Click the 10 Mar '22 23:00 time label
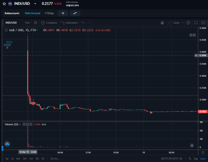 click(x=28, y=152)
